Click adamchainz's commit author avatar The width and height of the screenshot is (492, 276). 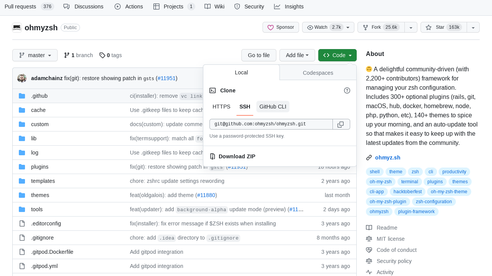(22, 78)
